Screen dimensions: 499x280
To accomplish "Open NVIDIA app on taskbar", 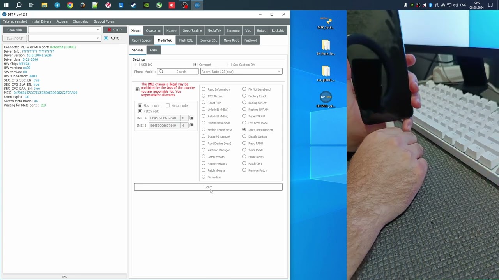I will click(146, 5).
